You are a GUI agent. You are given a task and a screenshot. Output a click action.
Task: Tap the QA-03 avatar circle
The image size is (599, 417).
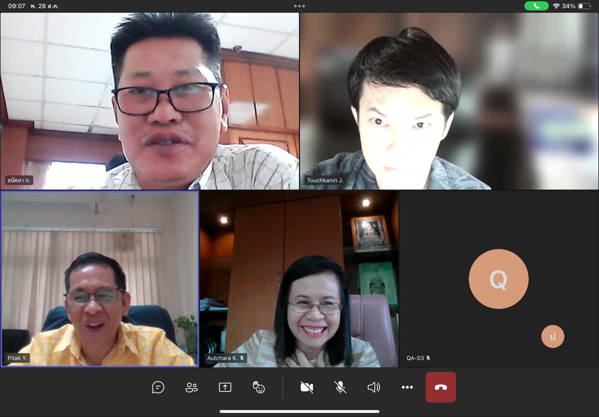point(498,279)
